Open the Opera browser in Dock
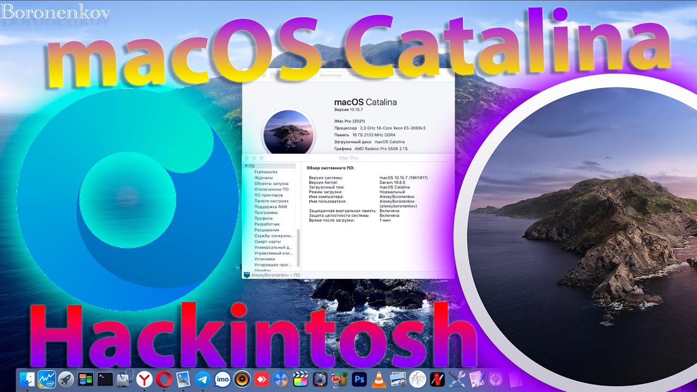 click(x=164, y=379)
